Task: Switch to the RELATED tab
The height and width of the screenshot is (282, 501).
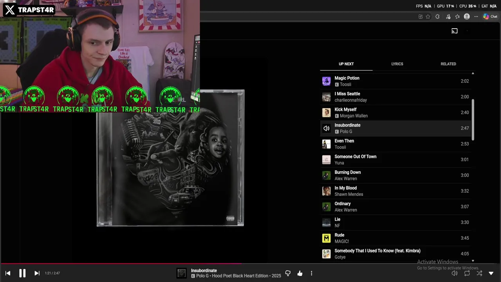Action: 448,64
